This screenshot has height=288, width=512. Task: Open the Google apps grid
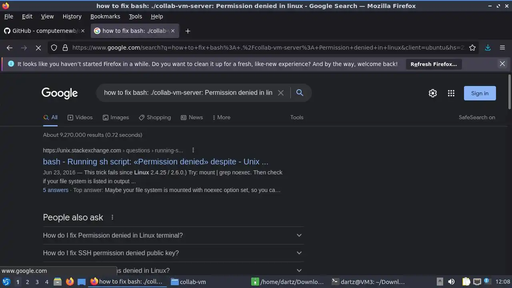pos(451,93)
